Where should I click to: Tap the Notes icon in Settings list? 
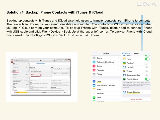tap(94, 89)
